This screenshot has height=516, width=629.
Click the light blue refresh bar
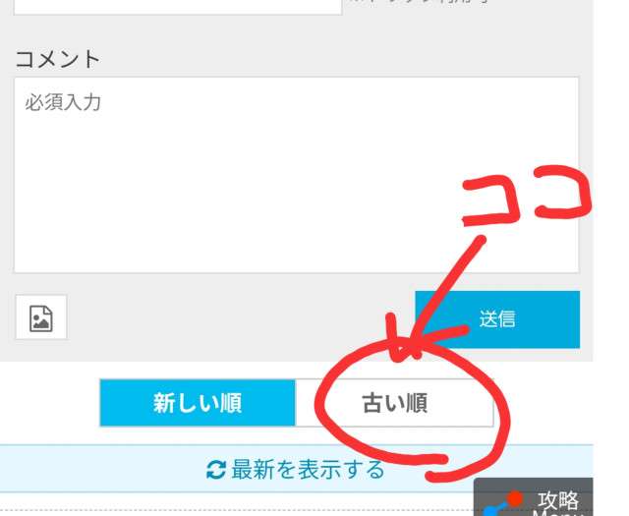tap(297, 469)
